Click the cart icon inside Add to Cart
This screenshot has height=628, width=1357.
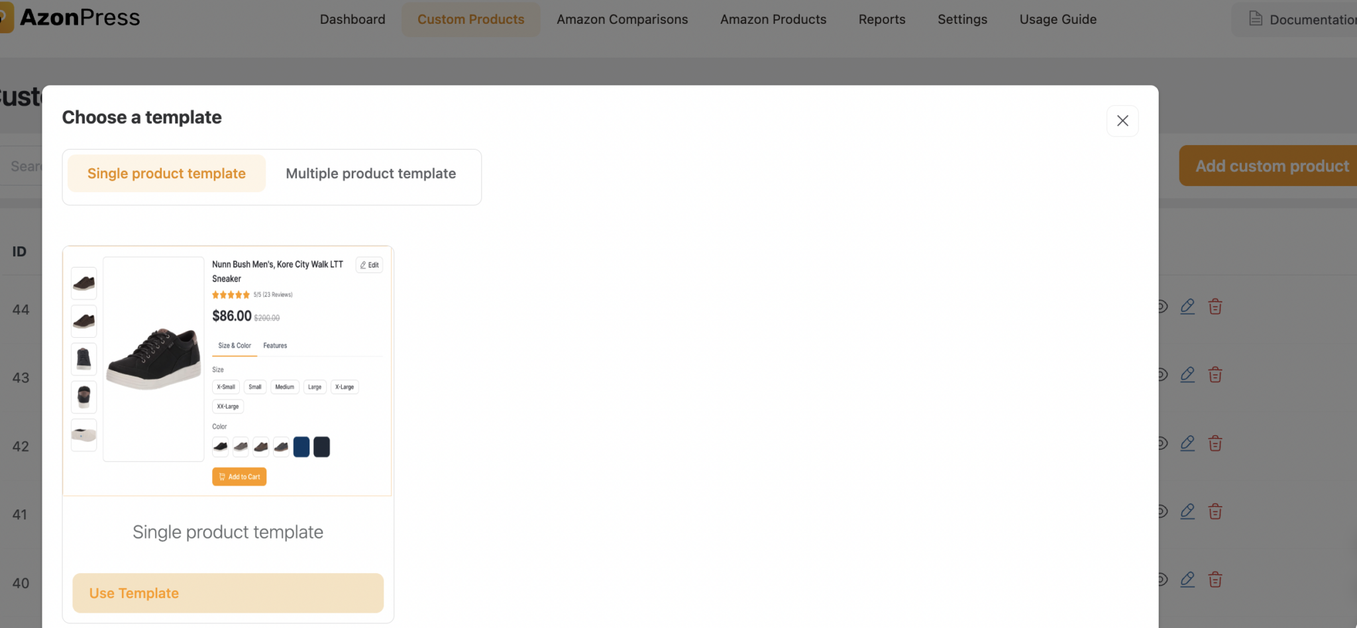pos(223,476)
